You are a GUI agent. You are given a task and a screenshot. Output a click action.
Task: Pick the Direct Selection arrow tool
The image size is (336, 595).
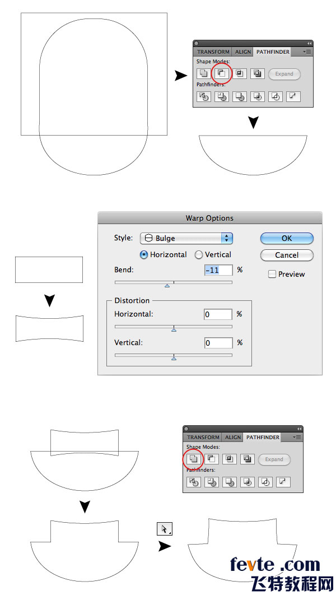pos(165,529)
